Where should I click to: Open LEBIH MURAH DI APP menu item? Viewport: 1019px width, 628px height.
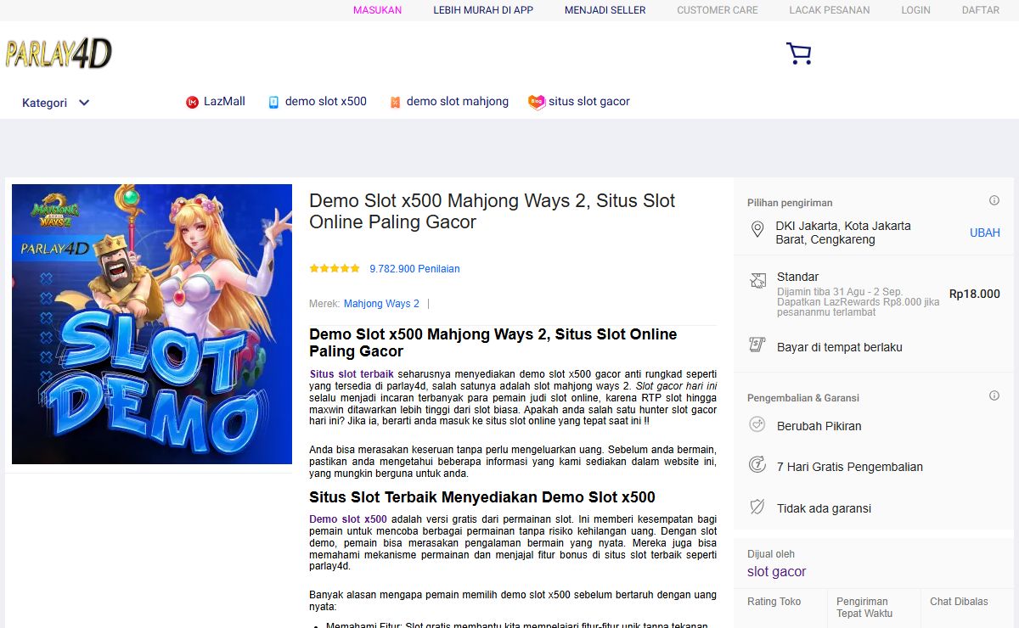coord(483,10)
